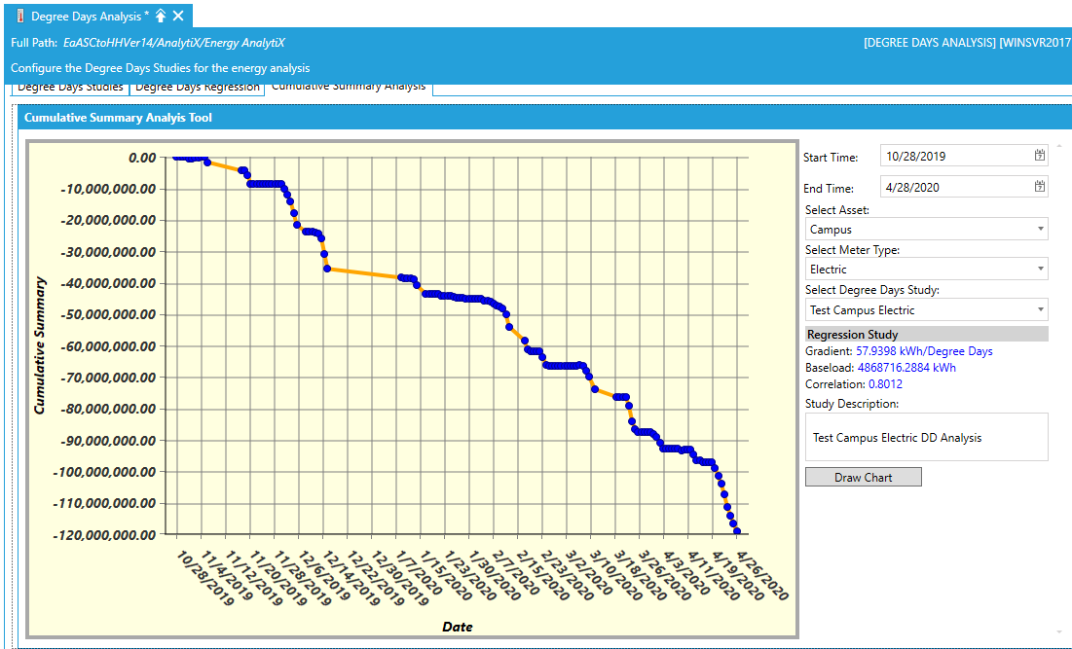Switch to the Degree Days Studies tab
1072x649 pixels.
[x=70, y=88]
